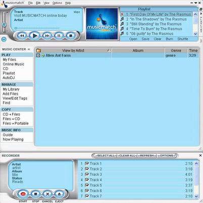Click the recorder STOP button
This screenshot has width=203, height=203.
(35, 194)
